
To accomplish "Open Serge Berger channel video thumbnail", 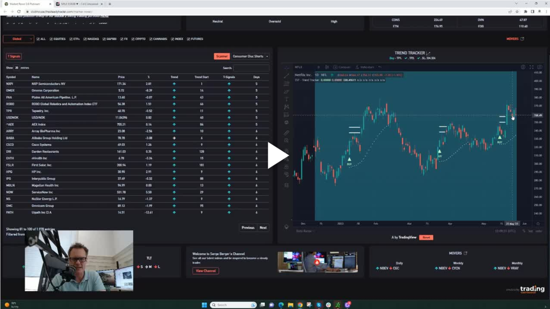I will point(318,262).
